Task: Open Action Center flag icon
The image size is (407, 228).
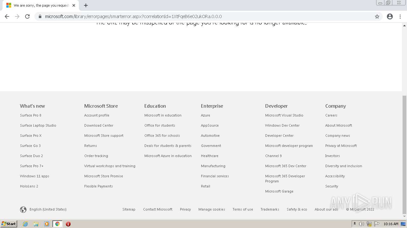Action: tap(377, 224)
